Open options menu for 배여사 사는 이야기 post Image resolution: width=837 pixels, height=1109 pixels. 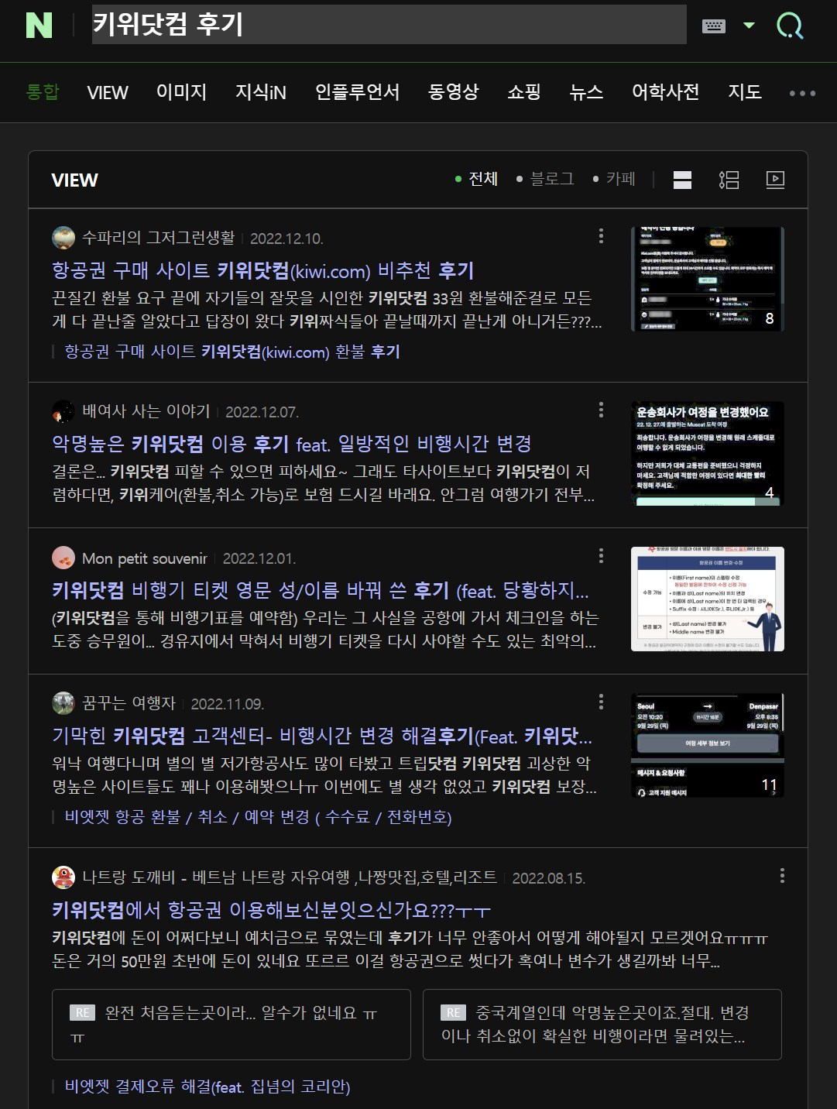[601, 410]
